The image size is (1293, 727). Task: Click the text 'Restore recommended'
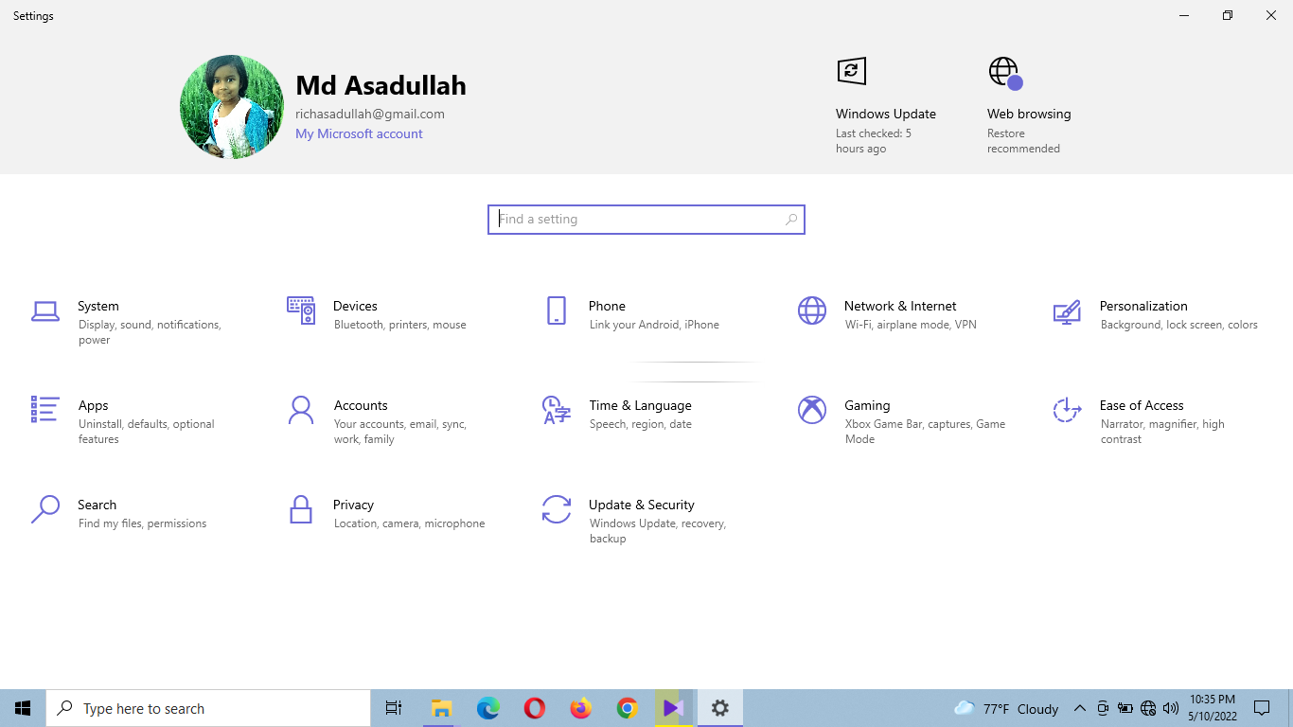pyautogui.click(x=1023, y=141)
